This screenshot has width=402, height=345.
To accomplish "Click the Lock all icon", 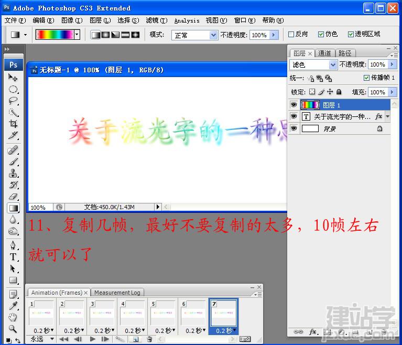I will pyautogui.click(x=339, y=92).
